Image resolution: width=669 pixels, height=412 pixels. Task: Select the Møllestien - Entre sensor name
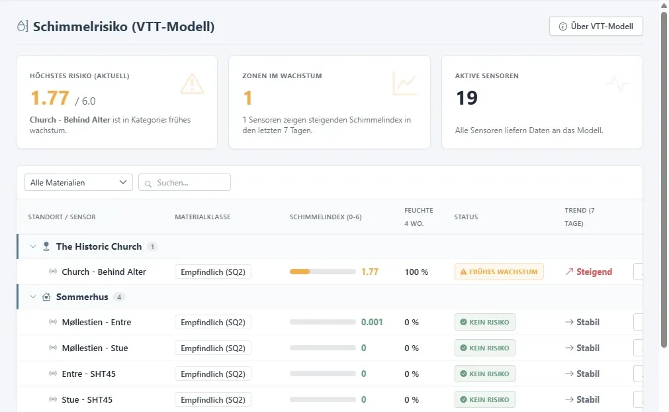pyautogui.click(x=97, y=323)
